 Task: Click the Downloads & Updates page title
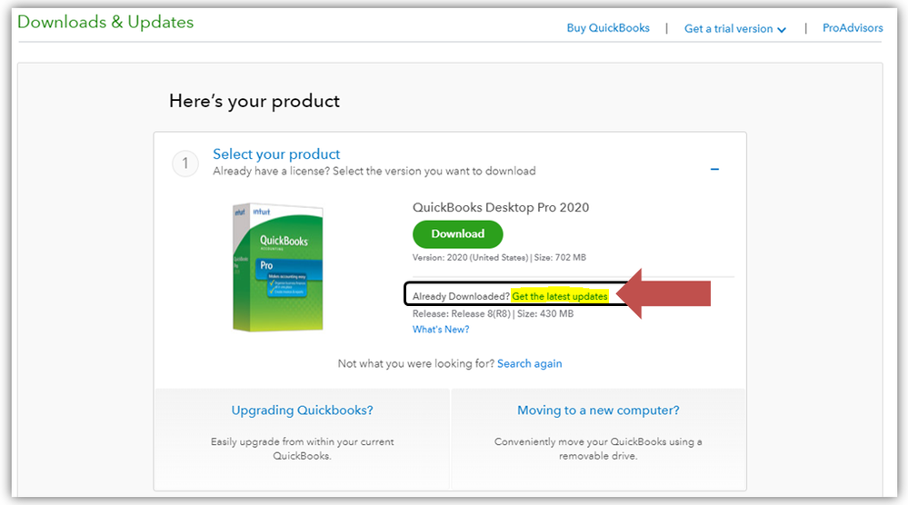click(105, 22)
